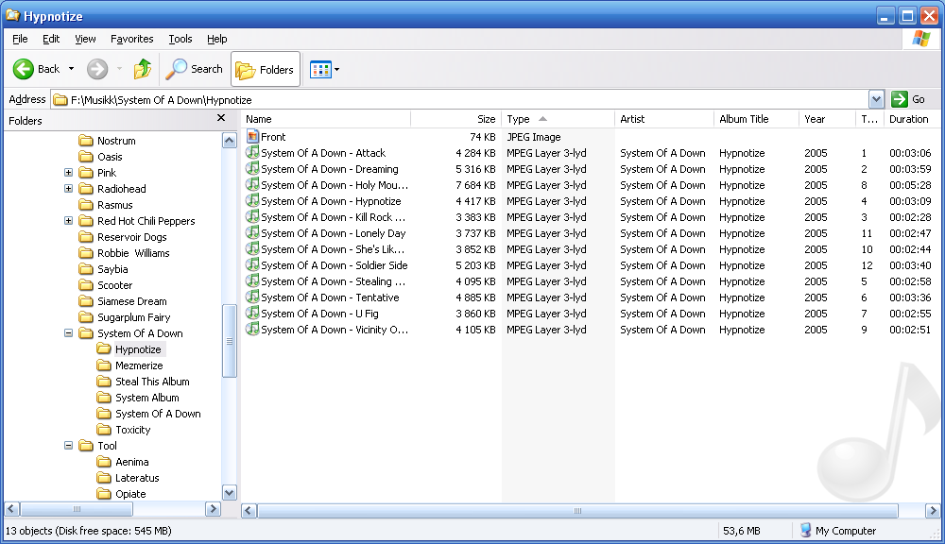Select the Hypnotize MP3 file icon

click(252, 200)
